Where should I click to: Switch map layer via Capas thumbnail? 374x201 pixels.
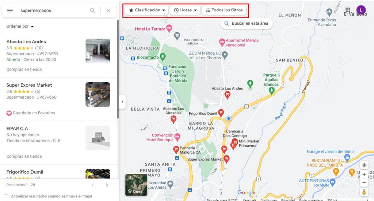pos(136,185)
